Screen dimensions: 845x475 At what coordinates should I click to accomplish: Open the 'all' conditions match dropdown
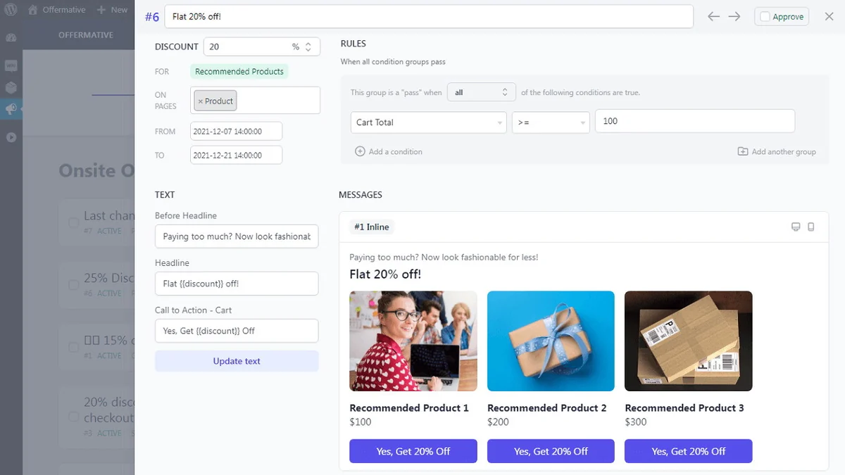coord(482,92)
